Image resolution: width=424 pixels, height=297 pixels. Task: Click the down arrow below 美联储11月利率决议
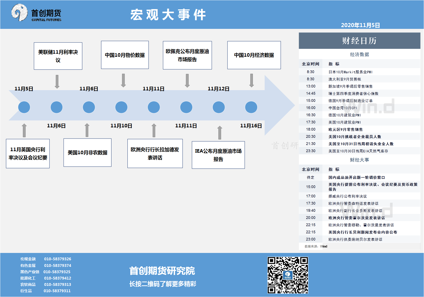pyautogui.click(x=57, y=82)
